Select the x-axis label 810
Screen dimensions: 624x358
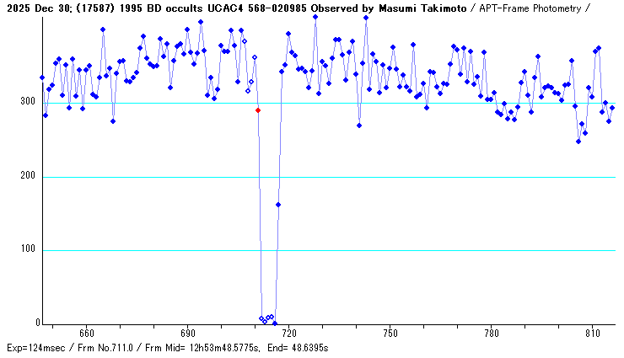coord(592,334)
